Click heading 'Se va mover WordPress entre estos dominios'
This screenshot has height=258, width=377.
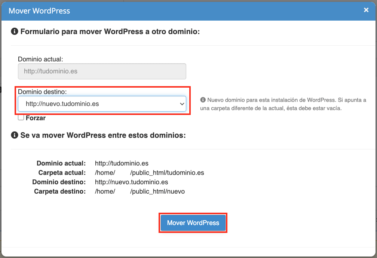pyautogui.click(x=103, y=135)
